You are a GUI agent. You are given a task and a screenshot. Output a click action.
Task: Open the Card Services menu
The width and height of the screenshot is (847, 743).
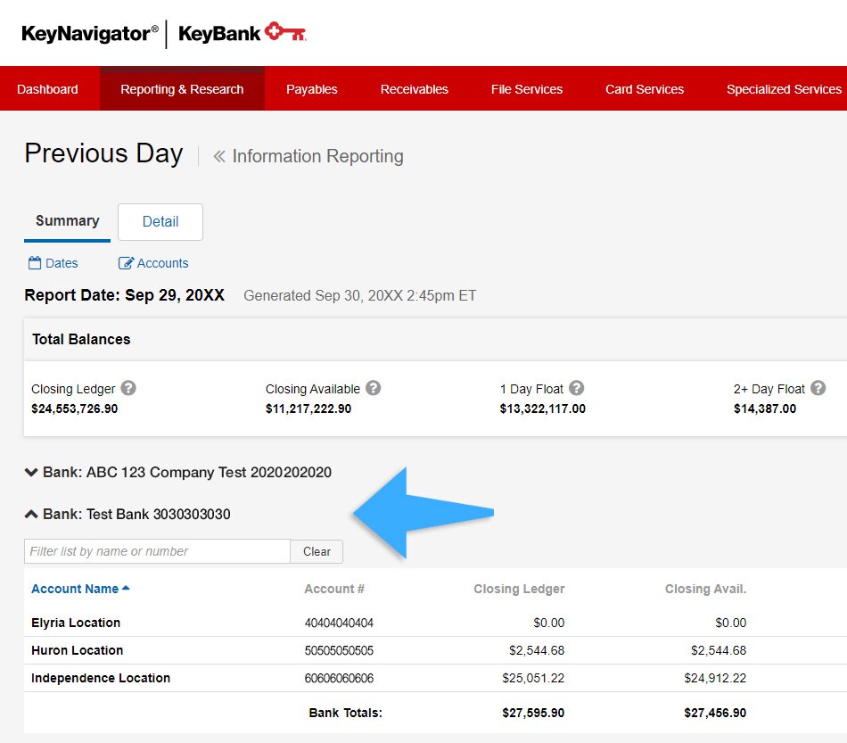pyautogui.click(x=644, y=89)
